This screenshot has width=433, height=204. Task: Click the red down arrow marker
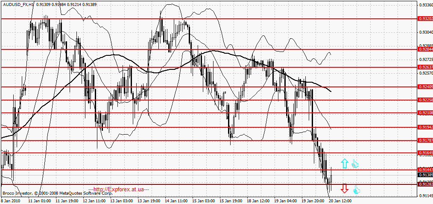point(344,189)
